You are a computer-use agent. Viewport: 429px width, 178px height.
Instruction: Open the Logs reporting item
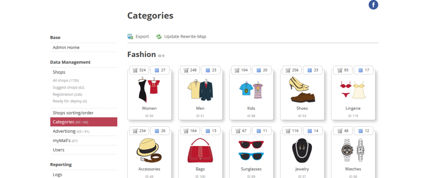[x=58, y=174]
